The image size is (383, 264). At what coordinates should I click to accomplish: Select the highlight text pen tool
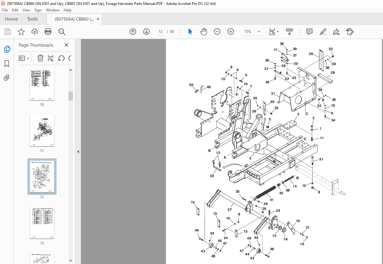[x=323, y=32]
